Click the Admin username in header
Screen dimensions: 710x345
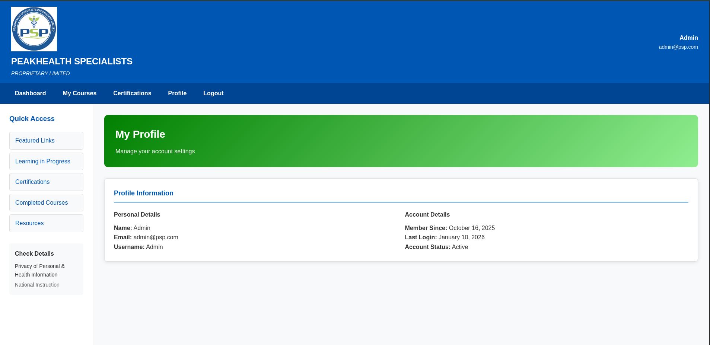688,38
